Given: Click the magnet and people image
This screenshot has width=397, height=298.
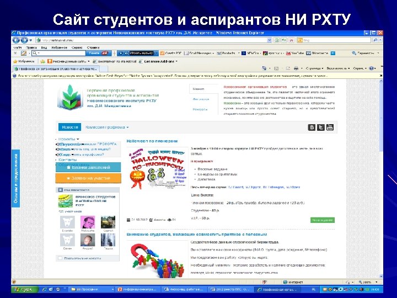Looking at the screenshot, I should [x=158, y=260].
